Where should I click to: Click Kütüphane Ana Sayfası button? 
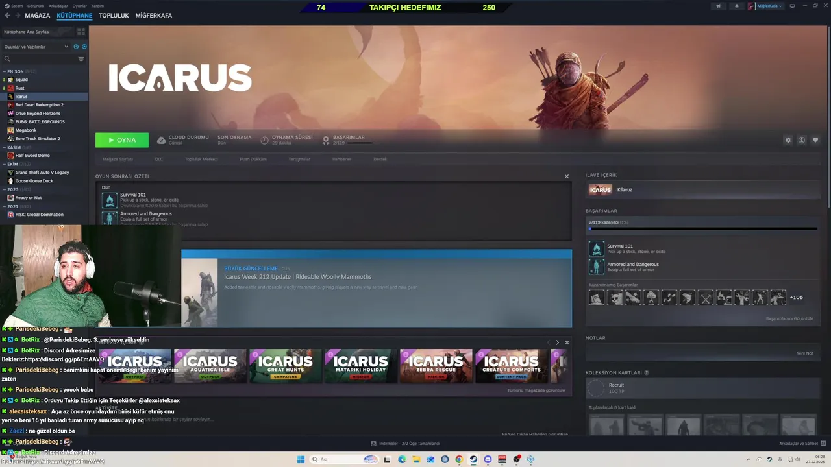pos(38,32)
